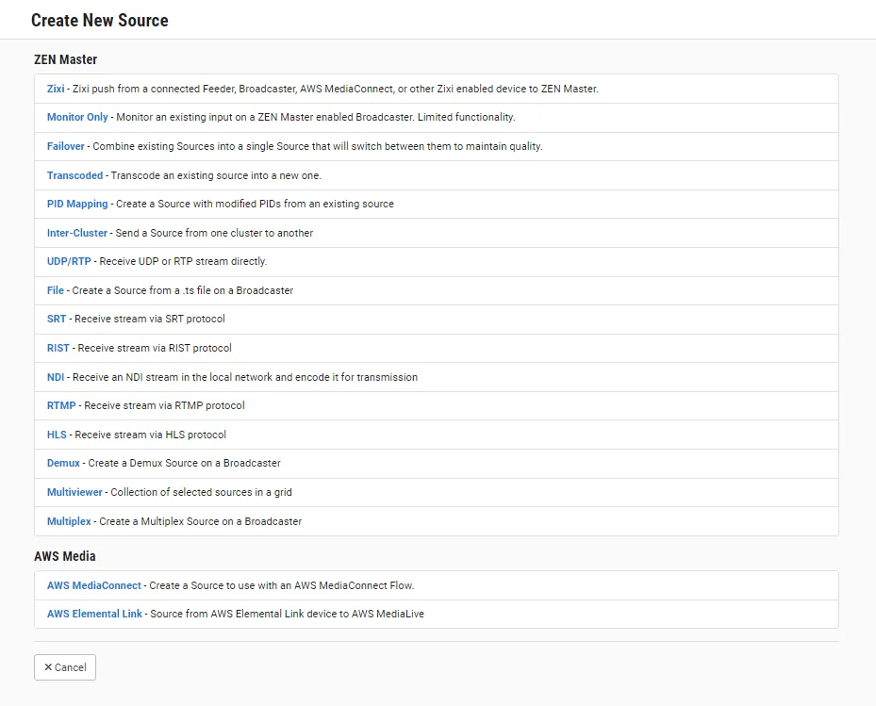Click the RTMP source link
This screenshot has width=876, height=706.
[61, 405]
